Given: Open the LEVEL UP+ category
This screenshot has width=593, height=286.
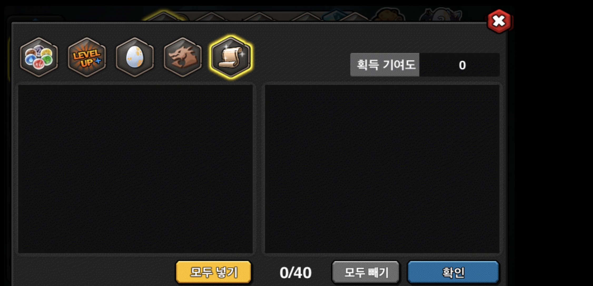Looking at the screenshot, I should (x=87, y=57).
